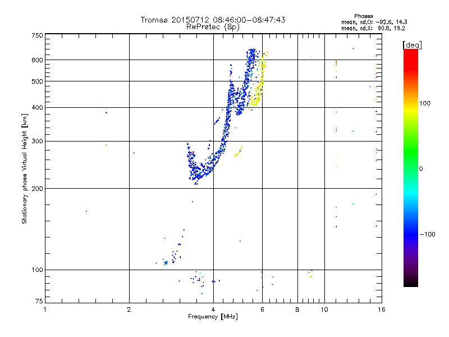Click the x-axis tick label '2'
Viewport: 449px width, 337px height.
pyautogui.click(x=129, y=309)
